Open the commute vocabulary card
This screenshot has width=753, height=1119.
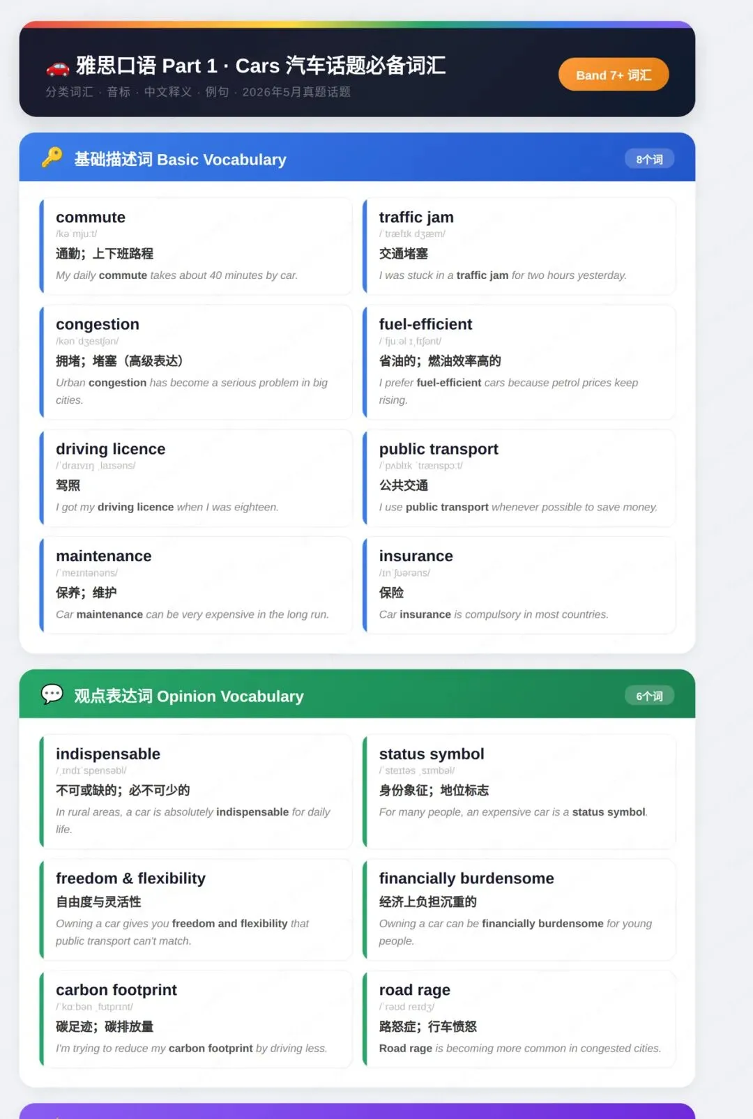(196, 246)
